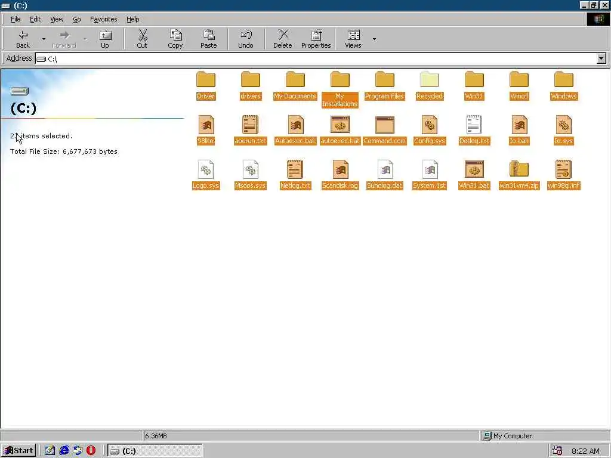The height and width of the screenshot is (458, 611).
Task: Select the win31vm4.zip archive
Action: pyautogui.click(x=519, y=175)
